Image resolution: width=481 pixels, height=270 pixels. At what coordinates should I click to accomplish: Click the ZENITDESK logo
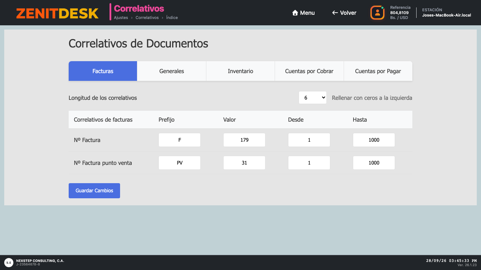click(x=57, y=13)
